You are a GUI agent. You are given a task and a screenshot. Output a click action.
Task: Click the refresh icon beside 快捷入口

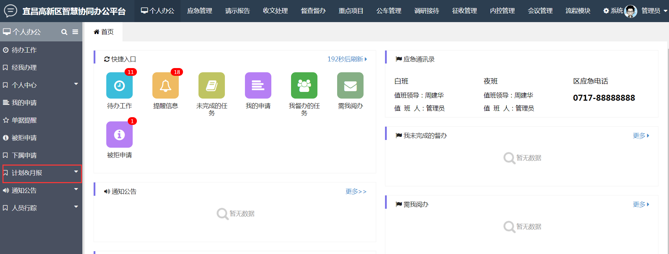coord(107,59)
